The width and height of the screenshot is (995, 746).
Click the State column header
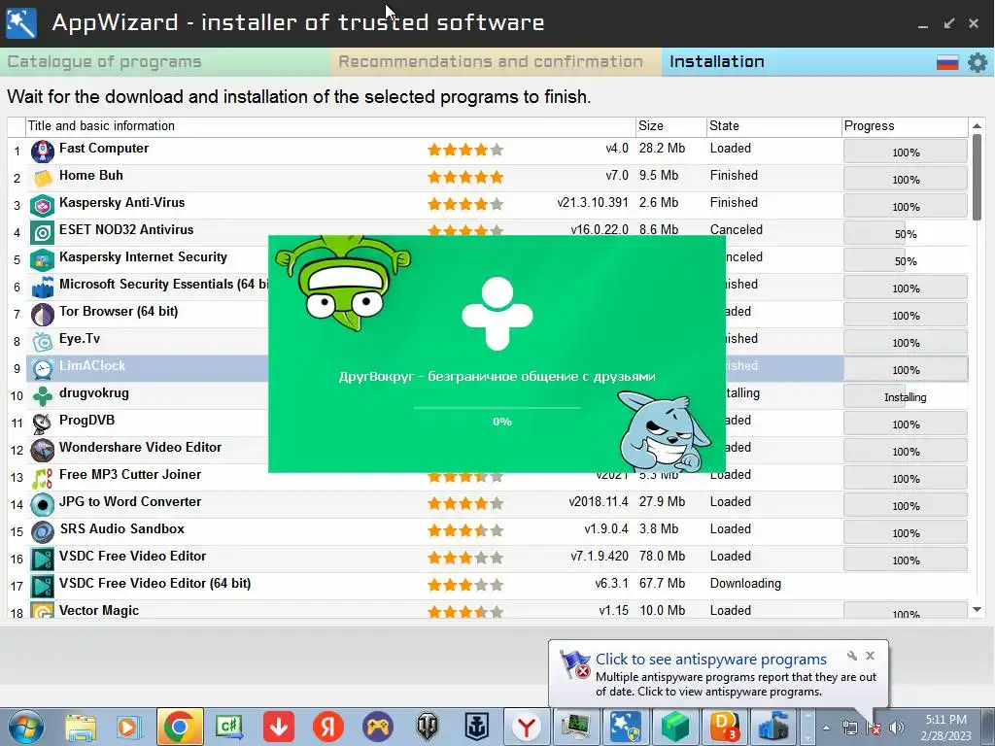[x=773, y=126]
